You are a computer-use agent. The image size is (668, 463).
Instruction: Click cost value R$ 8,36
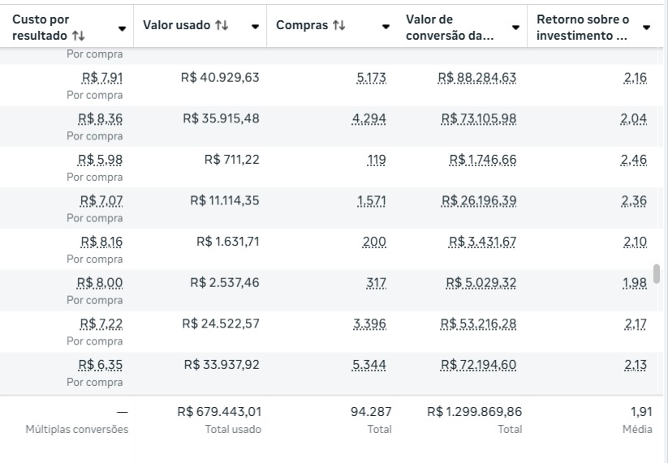101,118
